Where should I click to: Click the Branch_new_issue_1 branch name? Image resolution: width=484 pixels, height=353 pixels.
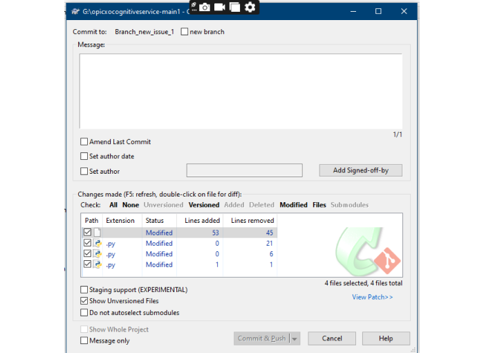click(145, 32)
